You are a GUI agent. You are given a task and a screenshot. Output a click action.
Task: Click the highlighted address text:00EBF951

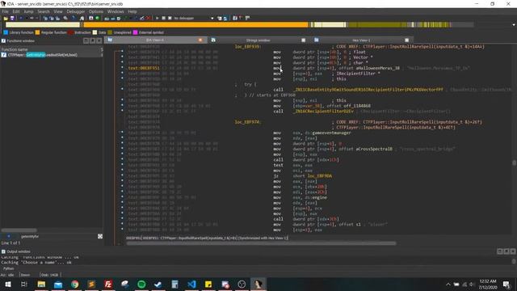144,68
